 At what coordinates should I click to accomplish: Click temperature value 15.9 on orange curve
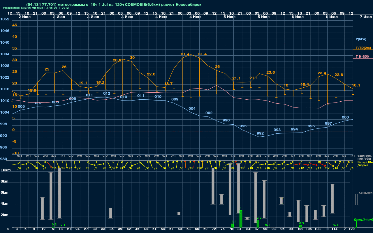(32, 91)
